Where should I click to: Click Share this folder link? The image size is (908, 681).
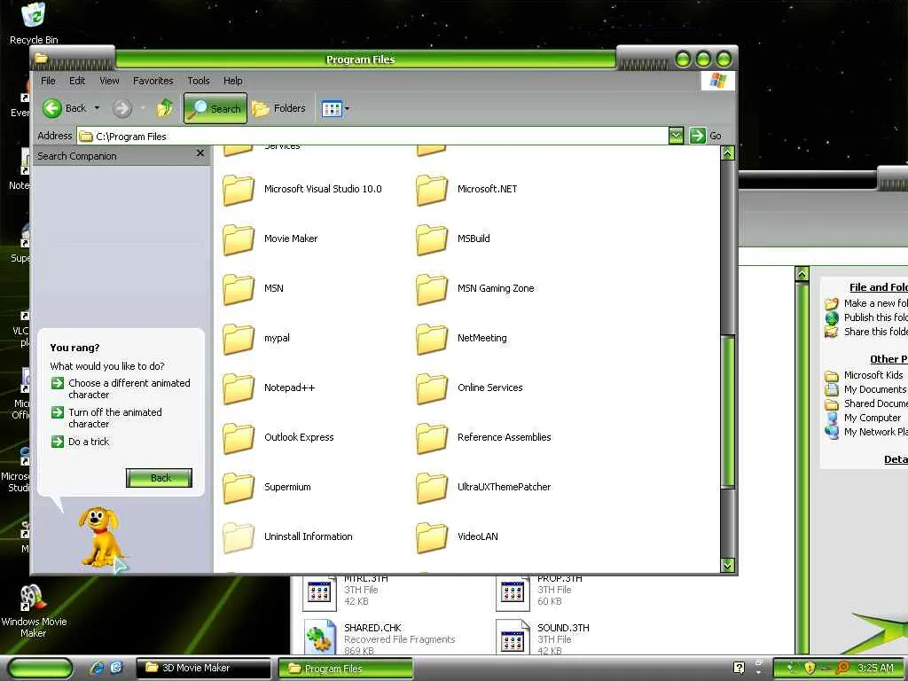click(x=866, y=332)
